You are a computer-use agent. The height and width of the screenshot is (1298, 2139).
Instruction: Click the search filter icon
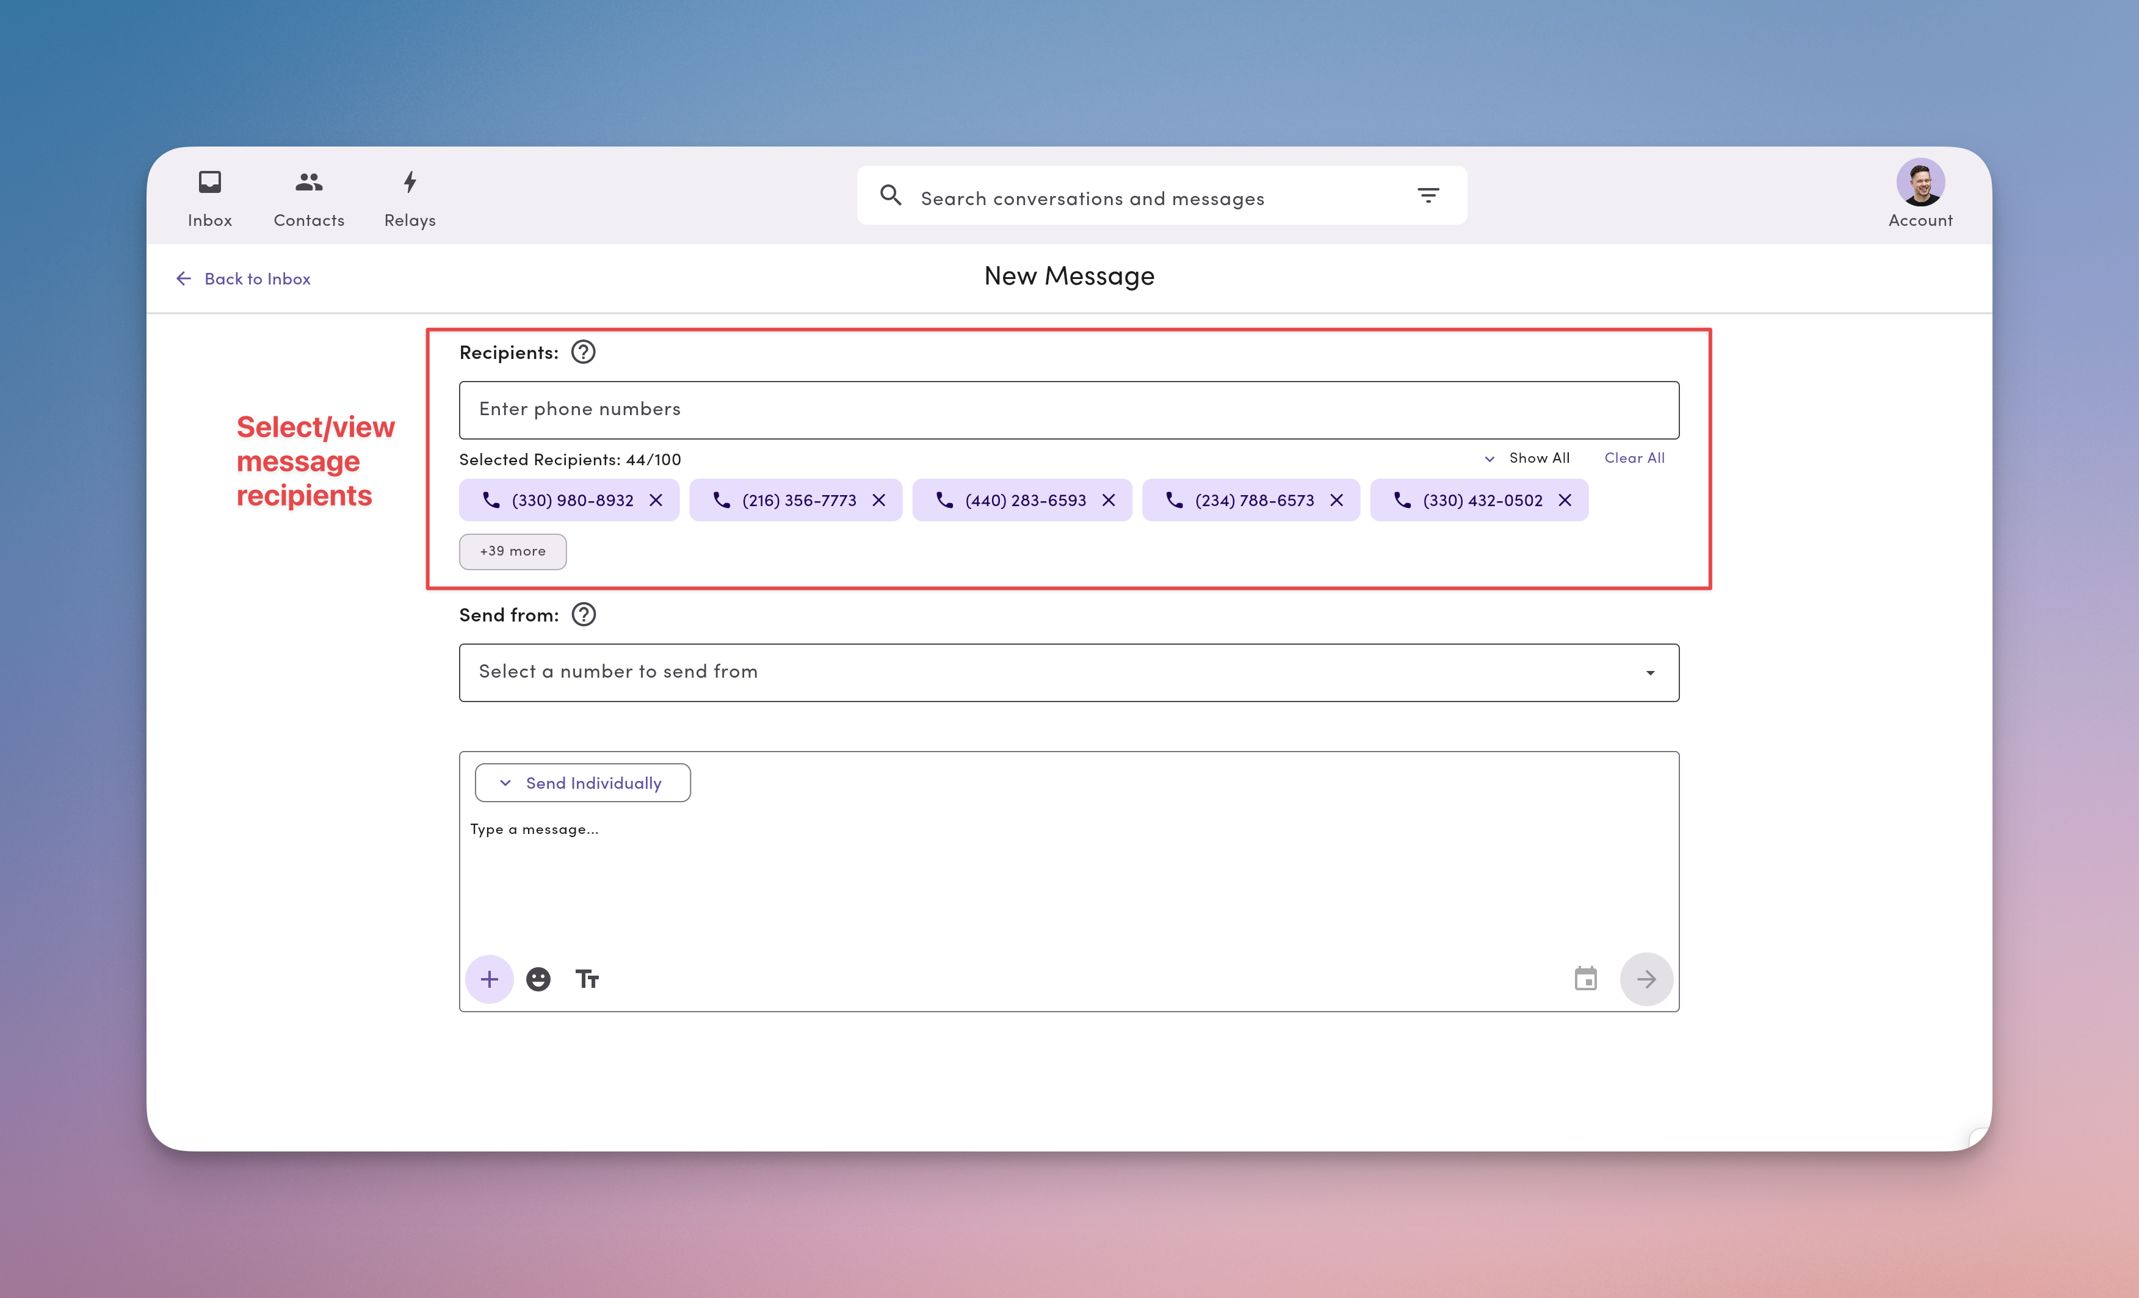pos(1428,195)
